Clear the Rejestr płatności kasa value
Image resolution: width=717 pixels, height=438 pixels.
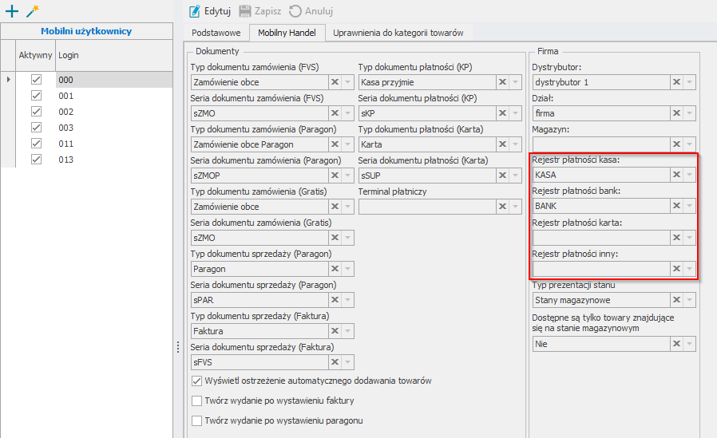pyautogui.click(x=676, y=175)
